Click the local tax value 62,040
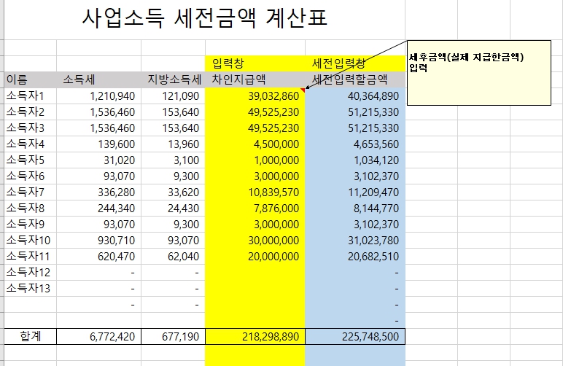Screen dimensions: 563x366 tap(173, 256)
